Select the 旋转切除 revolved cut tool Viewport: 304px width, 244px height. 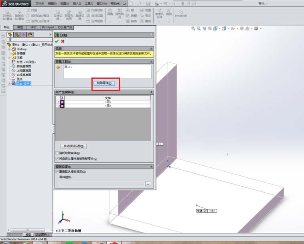[80, 16]
